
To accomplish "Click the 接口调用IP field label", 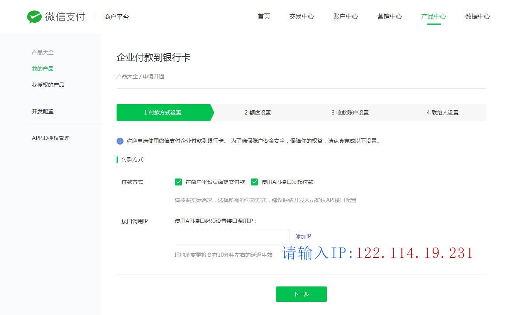I will point(134,221).
